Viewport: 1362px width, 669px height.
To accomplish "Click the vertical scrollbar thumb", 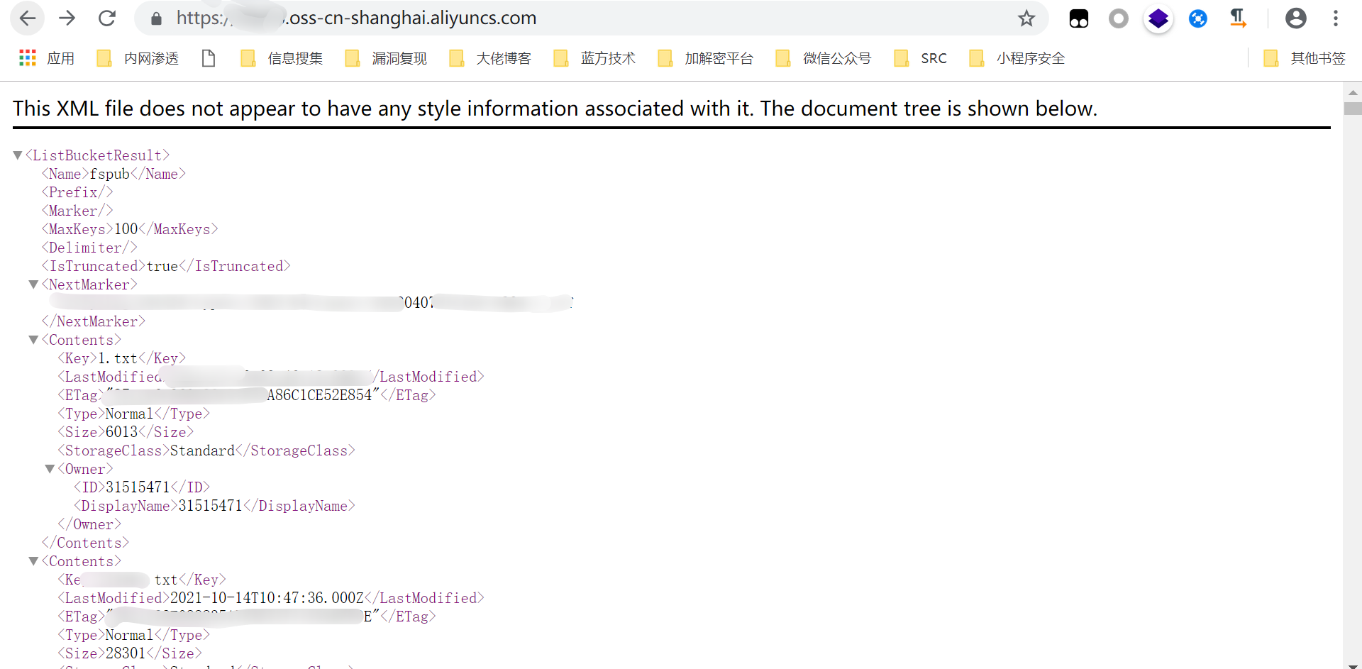I will [x=1353, y=109].
